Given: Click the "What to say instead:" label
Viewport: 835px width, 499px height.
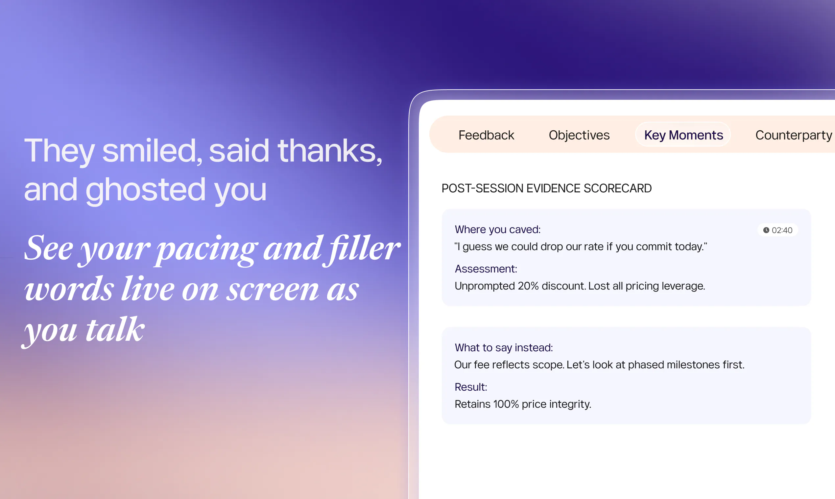Looking at the screenshot, I should tap(504, 347).
